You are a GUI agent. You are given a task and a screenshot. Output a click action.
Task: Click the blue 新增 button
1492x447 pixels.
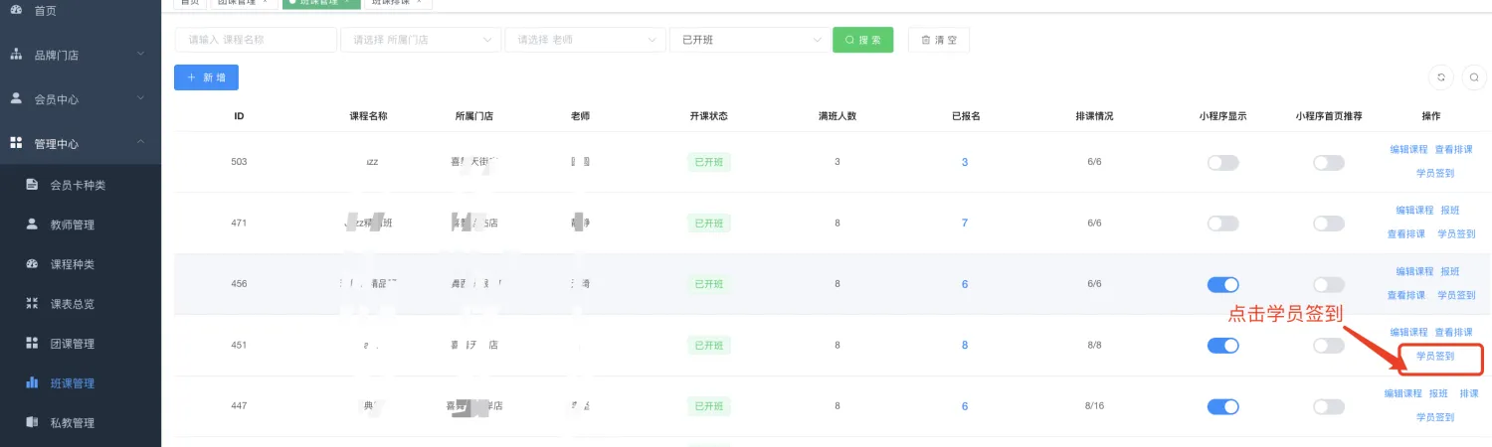pyautogui.click(x=206, y=77)
